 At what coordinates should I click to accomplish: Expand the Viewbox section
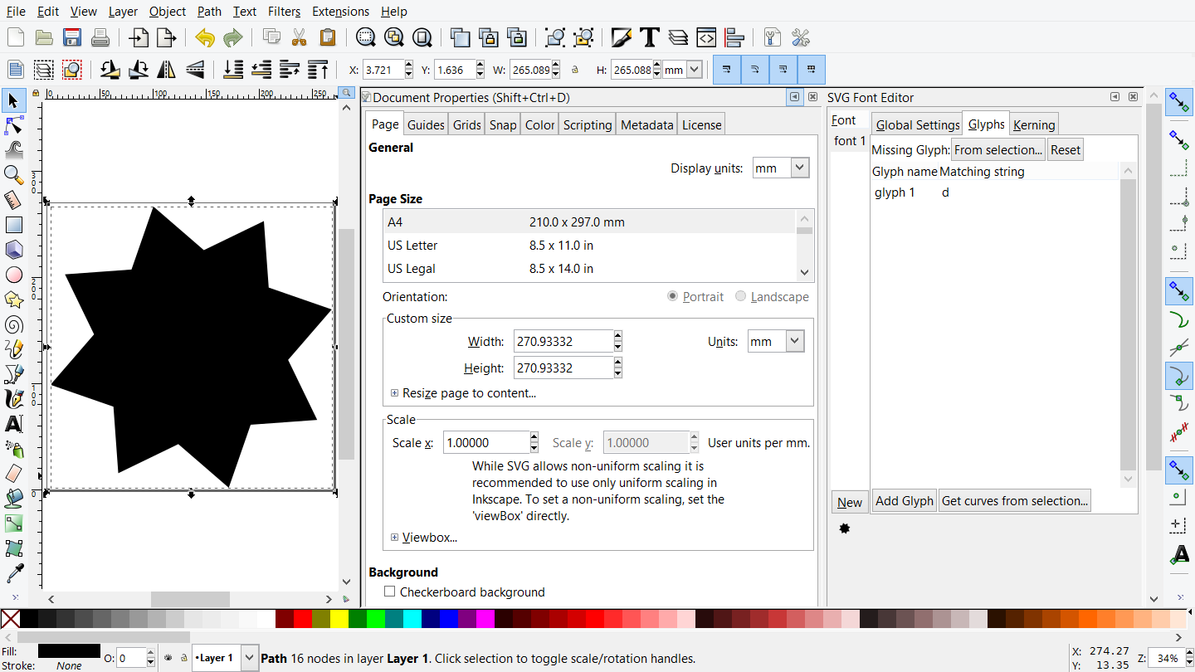pyautogui.click(x=395, y=537)
